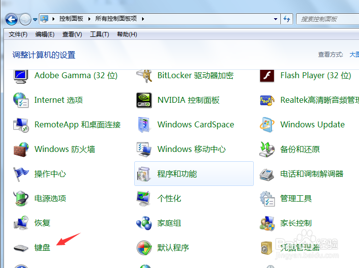Open the Windows CardSpace link
Screen dimensions: 359x268
(196, 124)
